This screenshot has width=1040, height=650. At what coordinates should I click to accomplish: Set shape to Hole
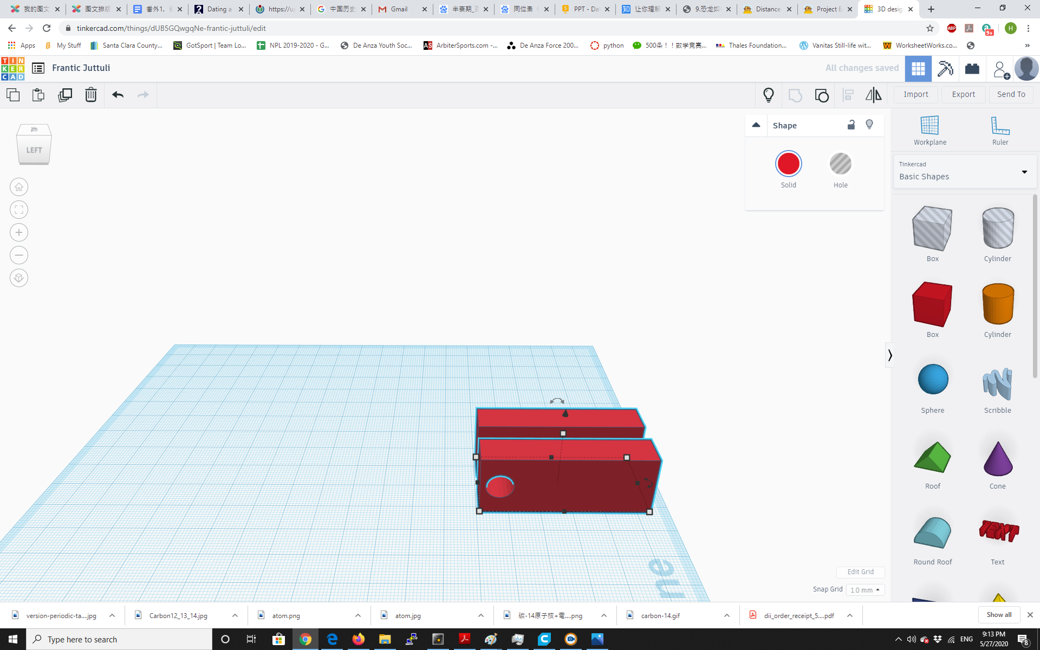[840, 164]
